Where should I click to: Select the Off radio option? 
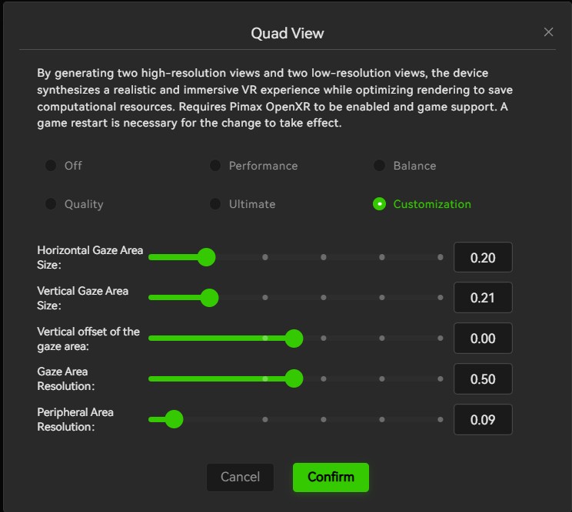click(x=51, y=166)
